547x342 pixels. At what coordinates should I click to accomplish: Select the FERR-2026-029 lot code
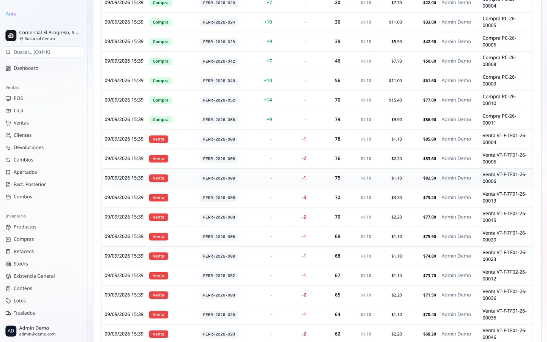219,42
